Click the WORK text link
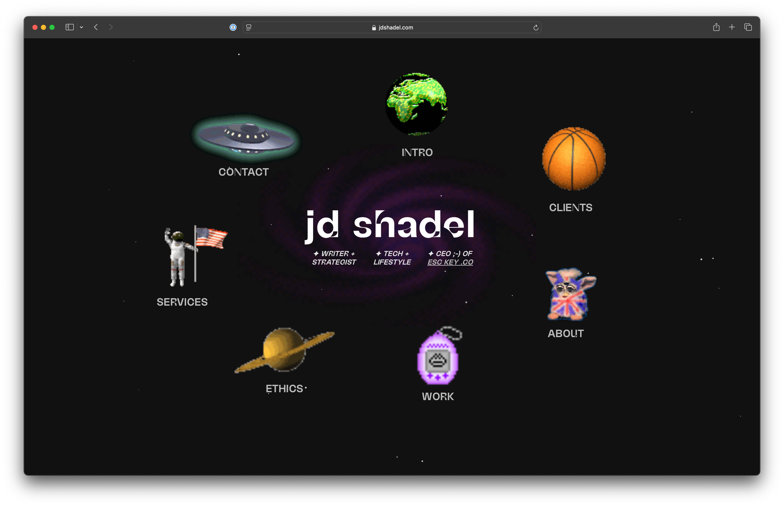Viewport: 784px width, 507px height. (x=437, y=396)
